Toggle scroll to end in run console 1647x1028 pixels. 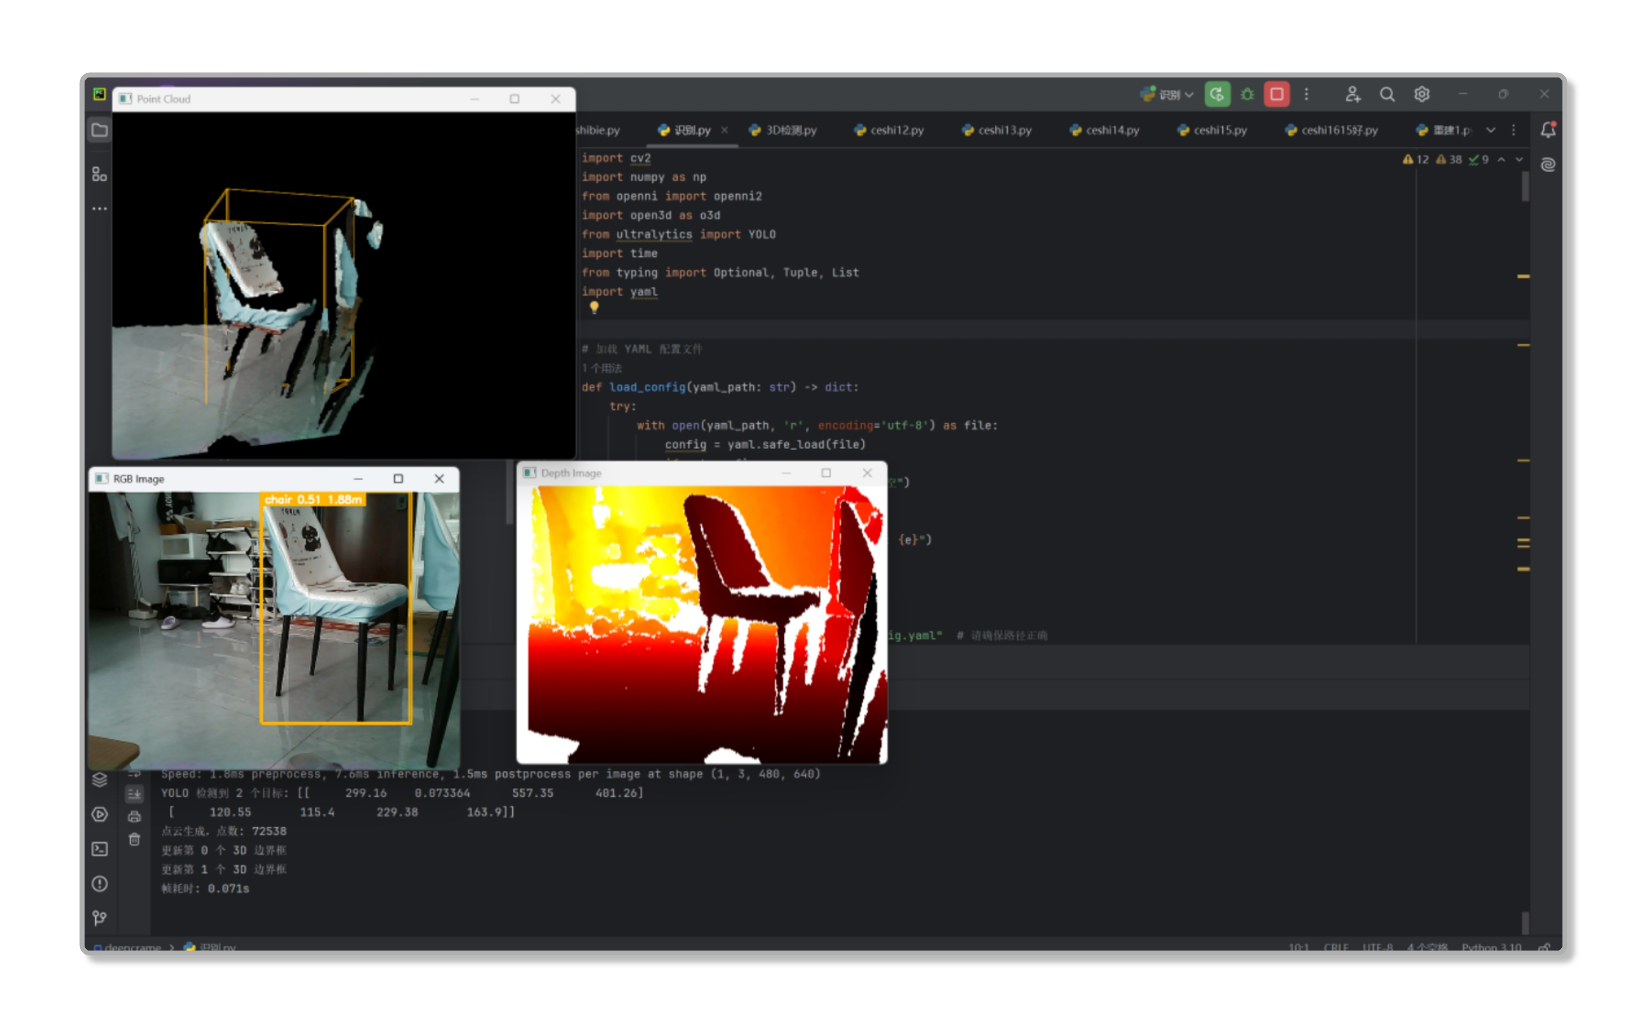click(x=135, y=793)
